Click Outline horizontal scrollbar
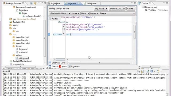This screenshot has height=96, width=171. click(151, 67)
